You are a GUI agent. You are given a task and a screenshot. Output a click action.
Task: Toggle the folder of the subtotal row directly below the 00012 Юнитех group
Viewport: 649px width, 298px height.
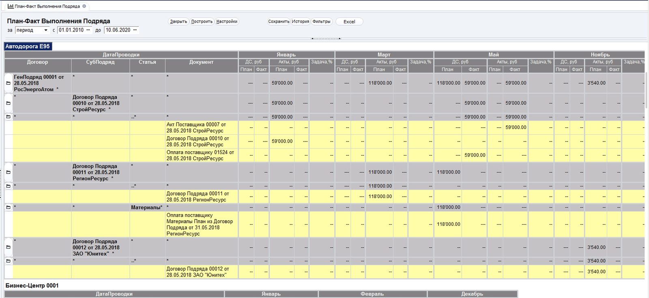[8, 261]
